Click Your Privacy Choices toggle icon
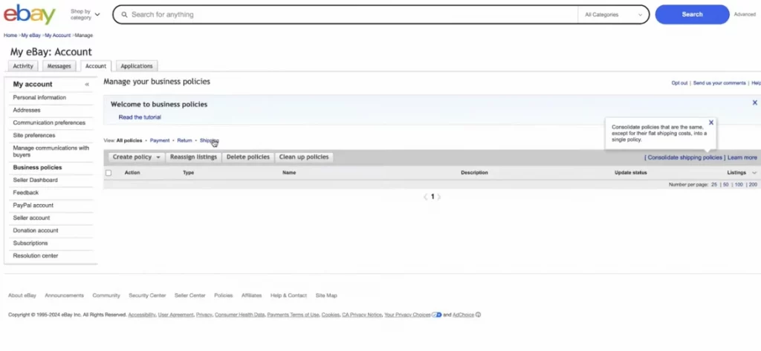761x351 pixels. (x=436, y=315)
